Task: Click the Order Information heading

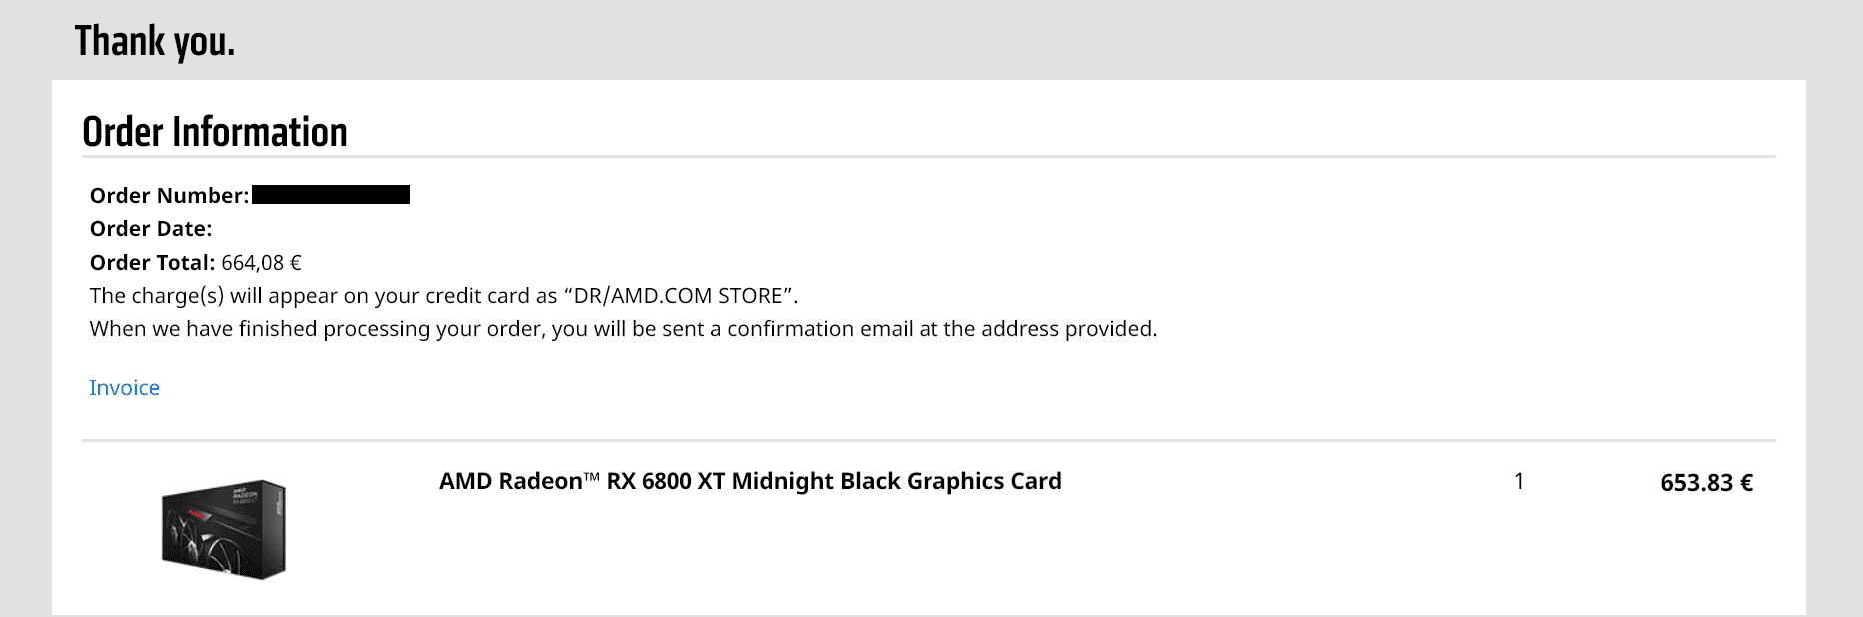Action: point(215,132)
